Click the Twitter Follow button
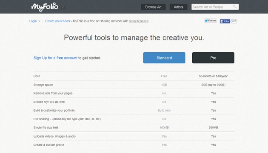This screenshot has width=268, height=153. (x=211, y=20)
